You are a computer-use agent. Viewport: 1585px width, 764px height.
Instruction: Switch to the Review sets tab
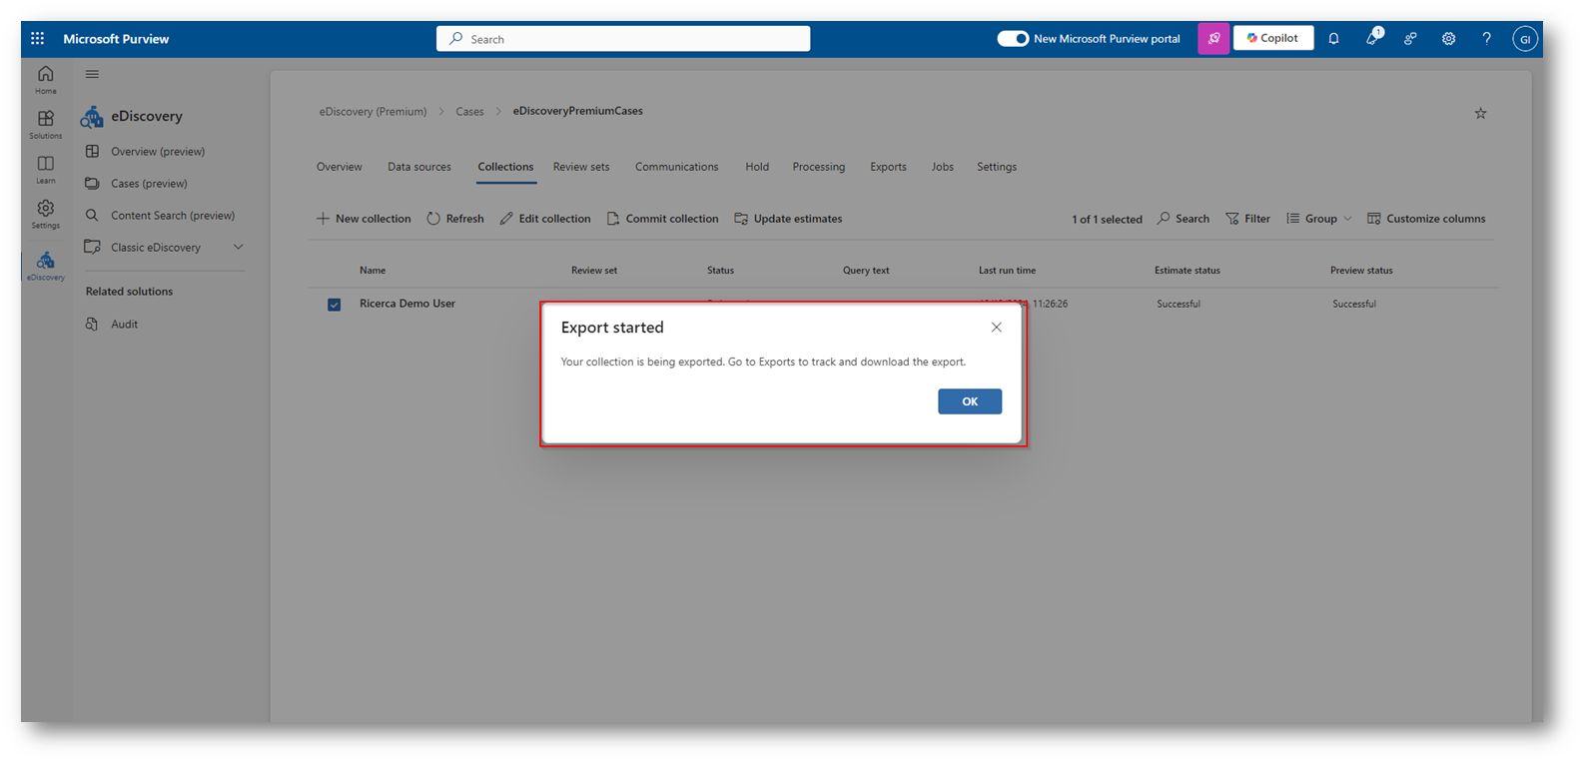click(x=580, y=167)
